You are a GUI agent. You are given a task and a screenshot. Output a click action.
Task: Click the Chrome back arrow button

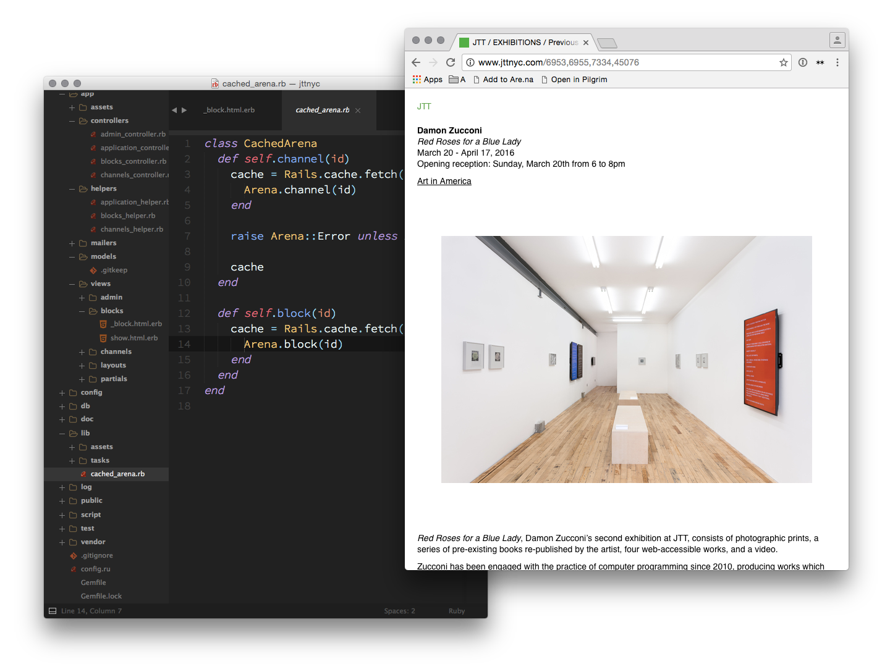click(416, 62)
